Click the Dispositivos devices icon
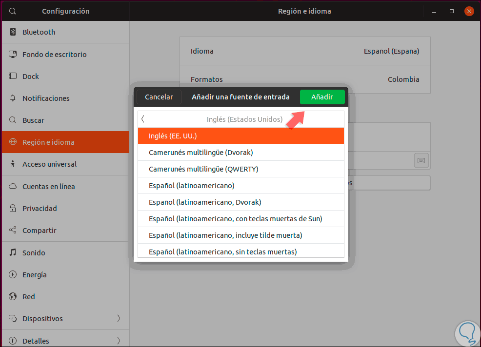 pyautogui.click(x=13, y=319)
